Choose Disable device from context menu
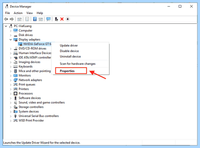 pyautogui.click(x=69, y=51)
